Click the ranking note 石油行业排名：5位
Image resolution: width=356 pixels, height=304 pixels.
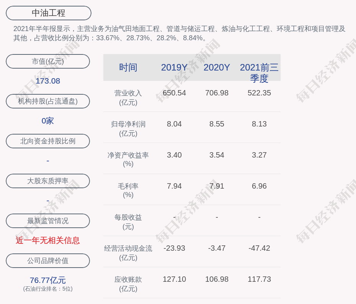48,289
